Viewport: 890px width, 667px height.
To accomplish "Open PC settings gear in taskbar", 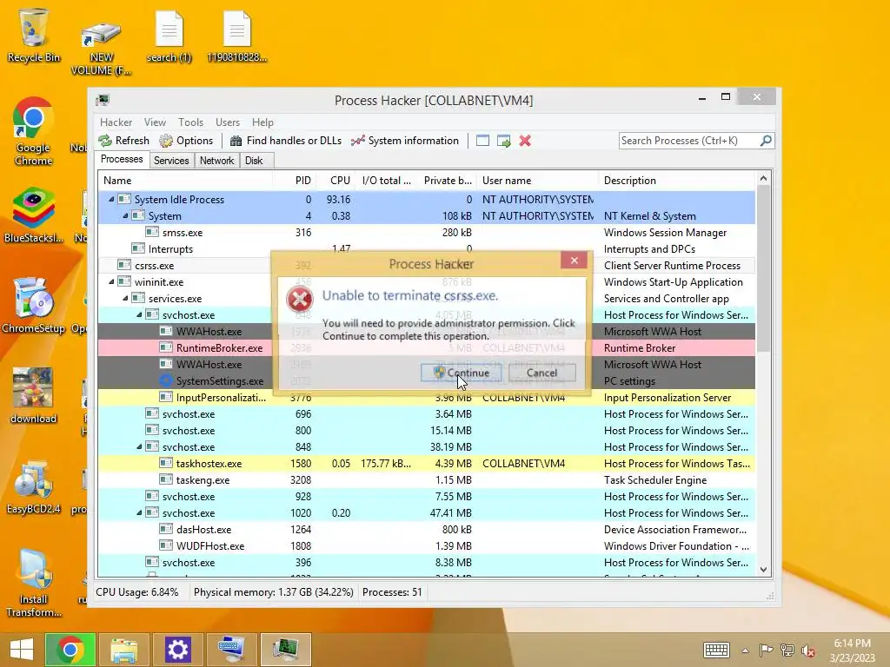I will 177,650.
